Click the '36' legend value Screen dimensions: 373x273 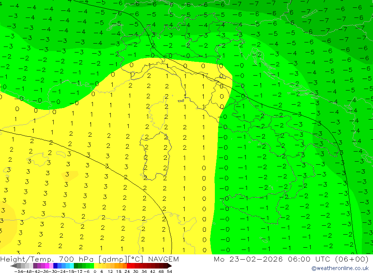tap(144, 272)
